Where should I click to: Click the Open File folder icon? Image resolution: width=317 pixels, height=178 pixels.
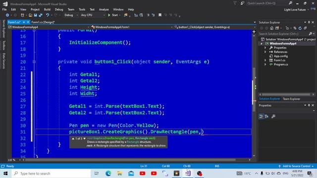[30, 15]
